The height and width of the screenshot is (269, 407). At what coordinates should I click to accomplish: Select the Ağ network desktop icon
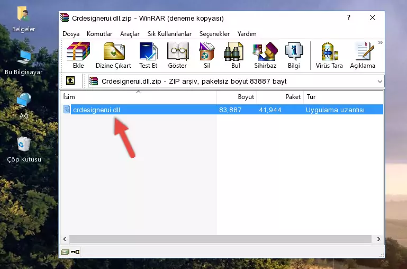[x=24, y=100]
